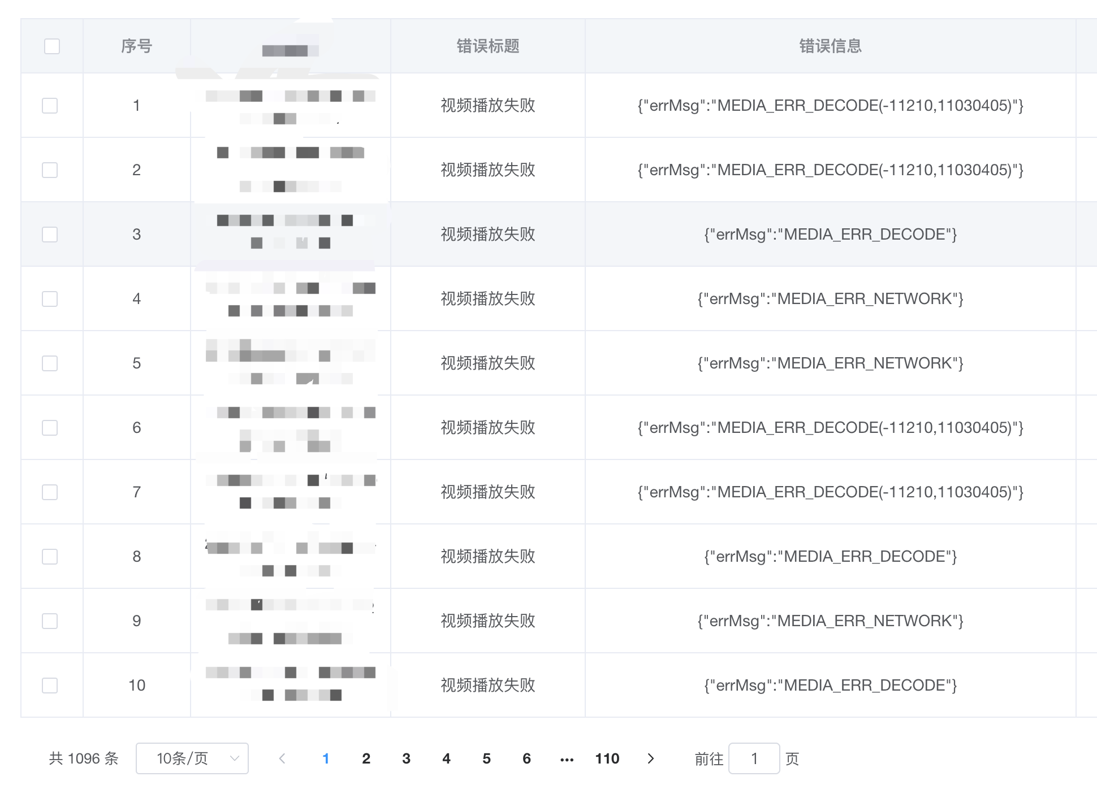
Task: Check the box for row 3
Action: coord(50,235)
